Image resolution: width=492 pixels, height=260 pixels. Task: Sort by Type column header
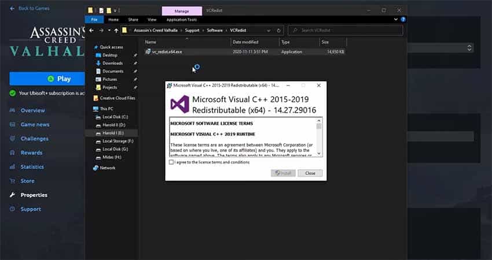[299, 42]
